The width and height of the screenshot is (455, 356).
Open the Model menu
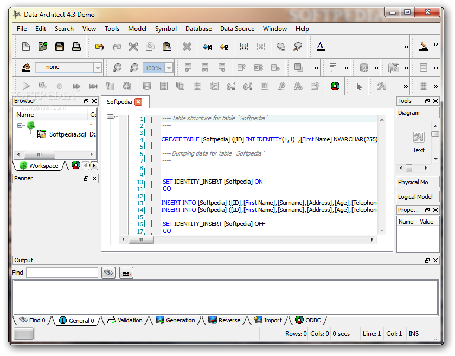(137, 29)
